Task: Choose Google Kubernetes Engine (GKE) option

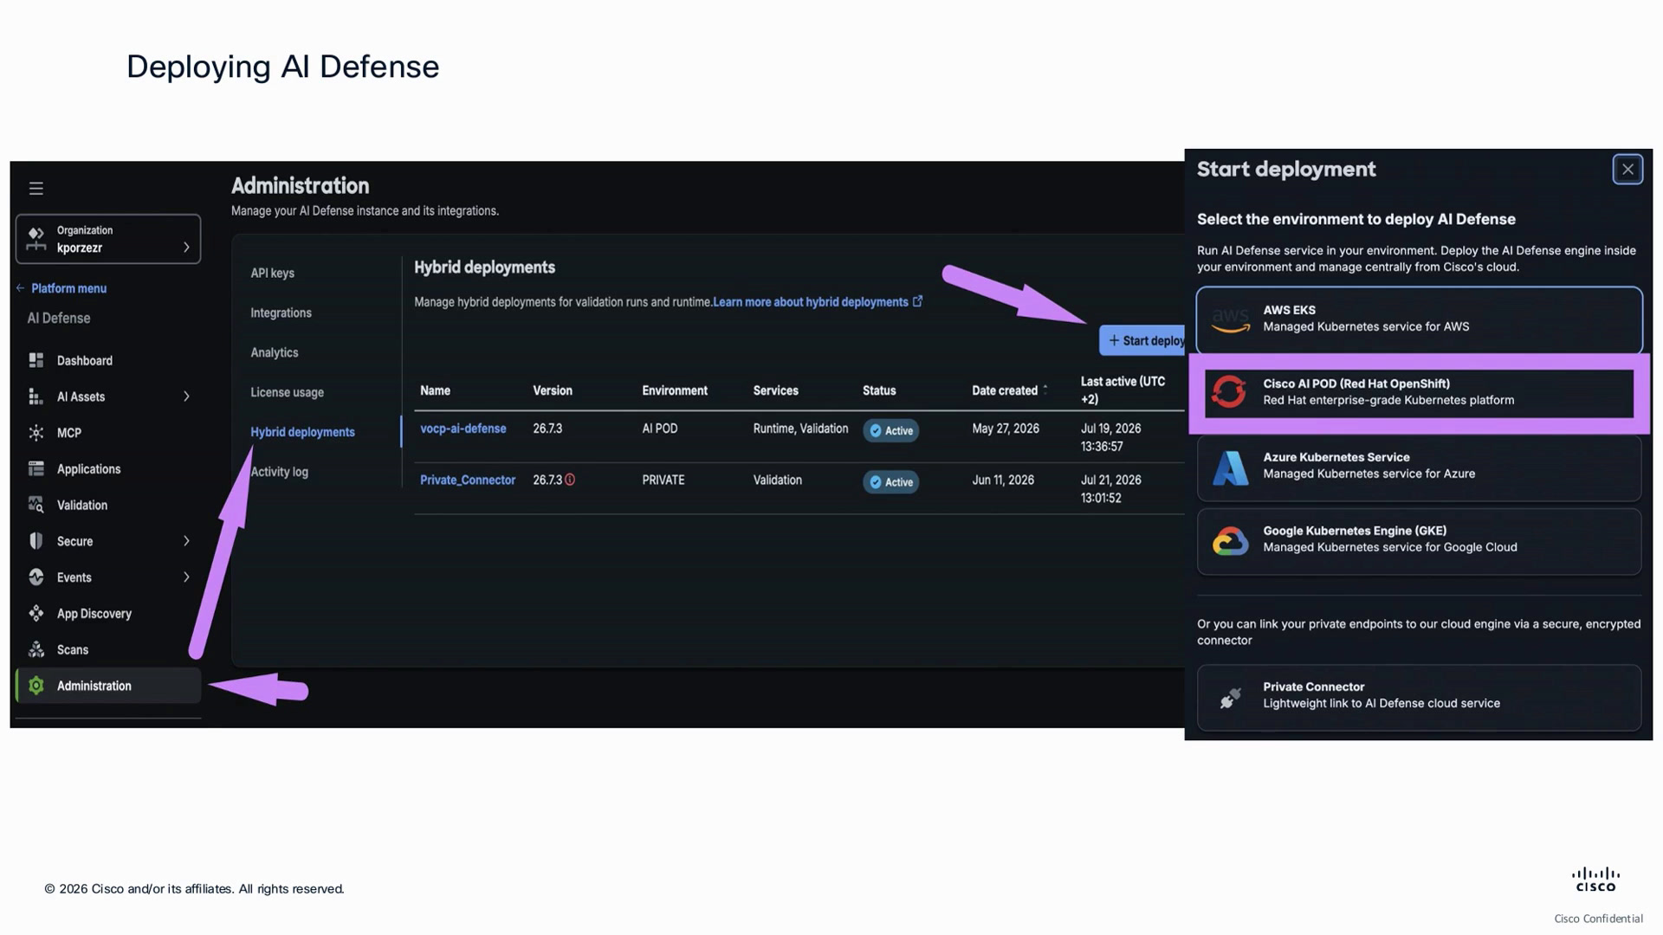Action: pos(1419,541)
